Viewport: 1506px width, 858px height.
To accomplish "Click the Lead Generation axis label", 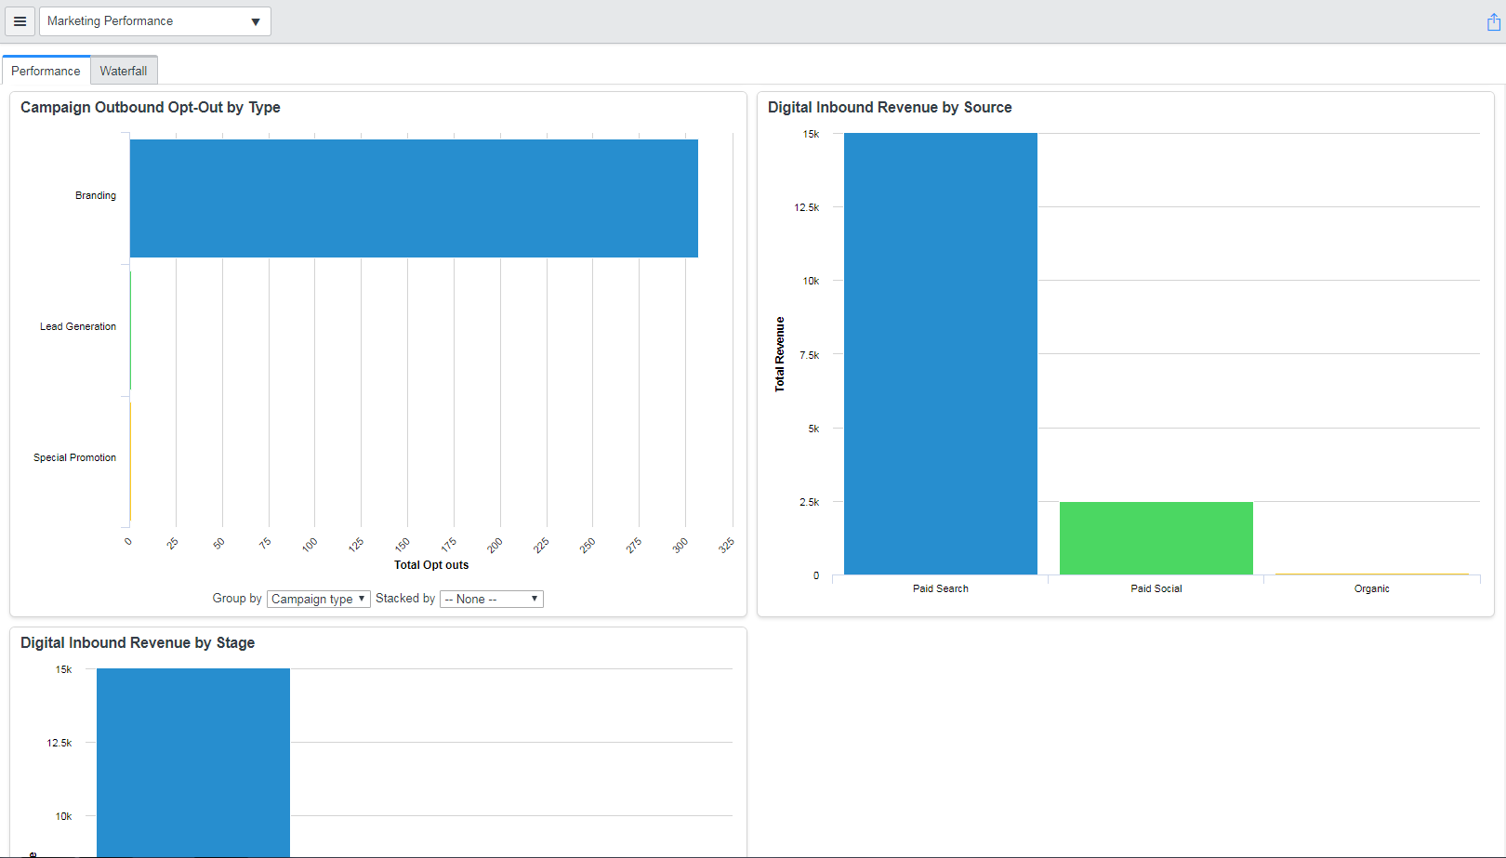I will [x=78, y=326].
